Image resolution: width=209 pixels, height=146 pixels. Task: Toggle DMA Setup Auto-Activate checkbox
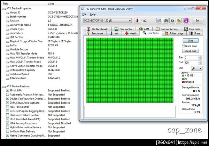(7, 103)
